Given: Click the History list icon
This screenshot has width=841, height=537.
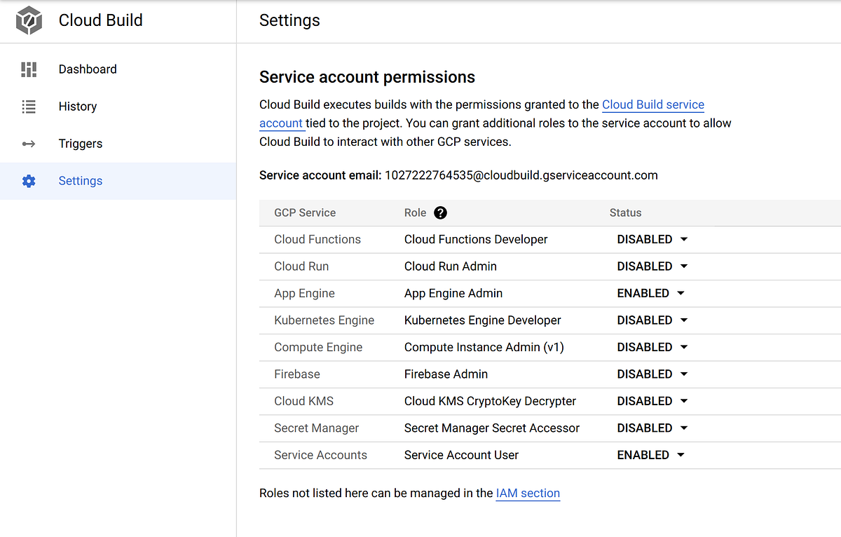Looking at the screenshot, I should pyautogui.click(x=28, y=107).
